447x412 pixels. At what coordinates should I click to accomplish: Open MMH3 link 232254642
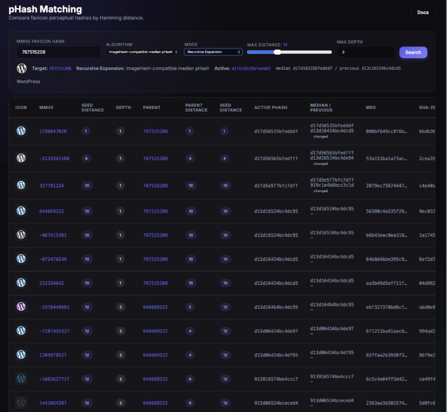(52, 283)
